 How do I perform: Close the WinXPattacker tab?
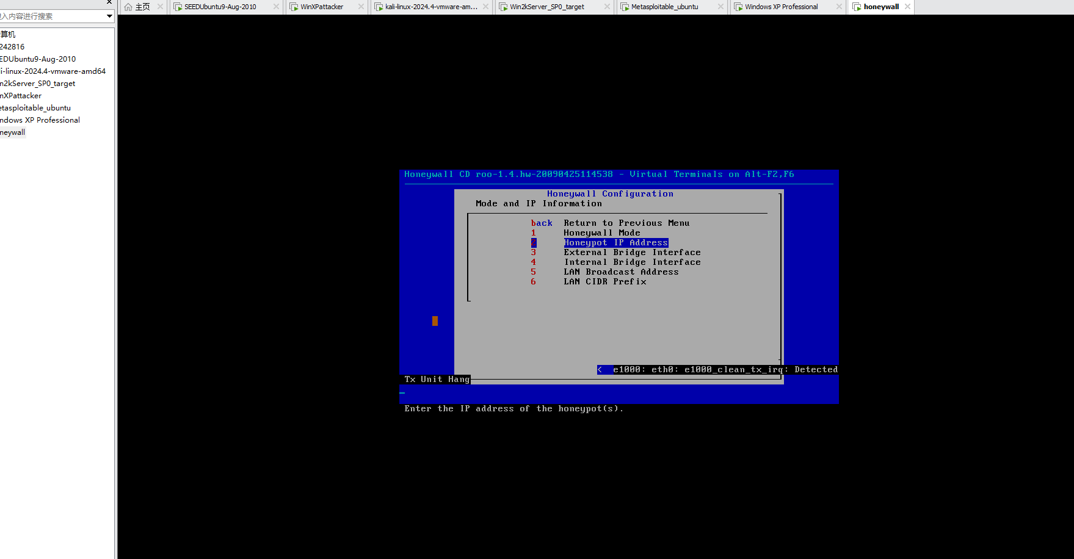coord(361,7)
